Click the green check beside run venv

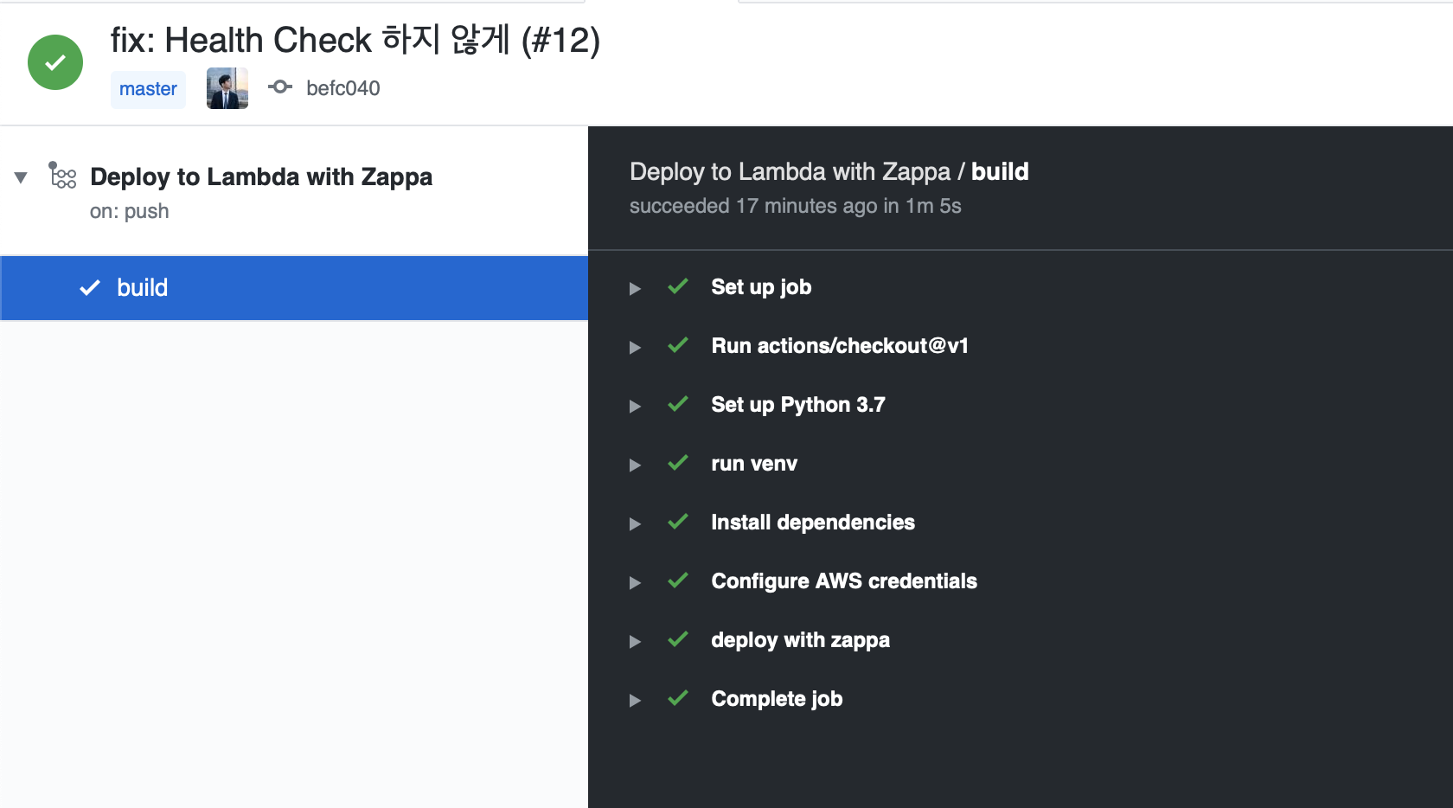tap(678, 463)
